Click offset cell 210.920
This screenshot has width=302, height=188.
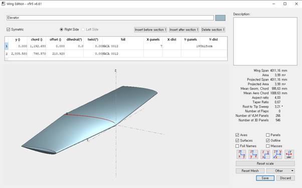coord(56,54)
